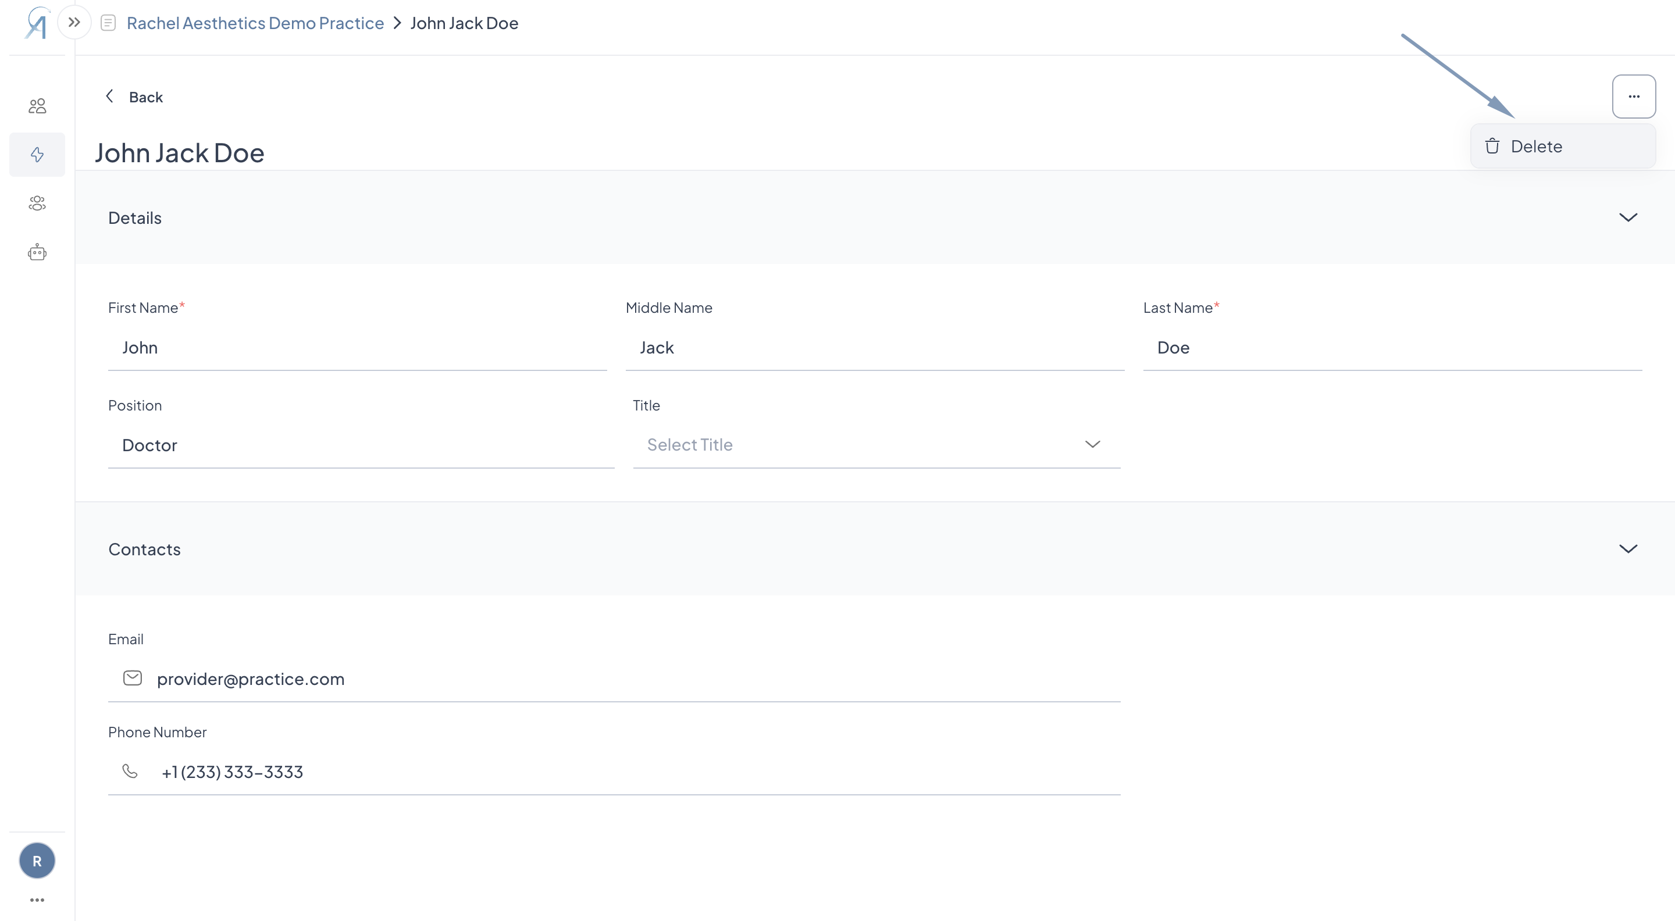Open the Select Title dropdown

point(876,445)
